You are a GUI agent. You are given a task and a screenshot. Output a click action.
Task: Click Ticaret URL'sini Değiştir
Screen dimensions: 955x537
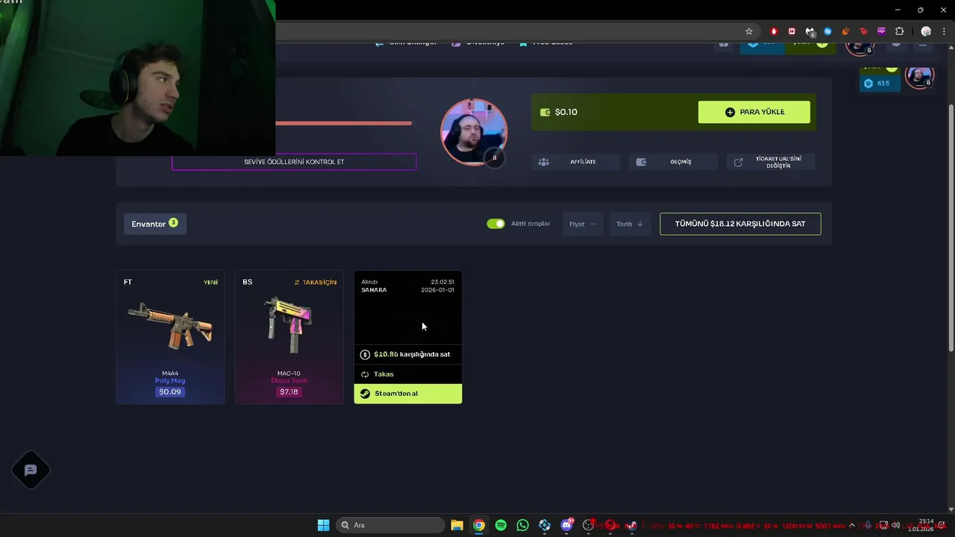(771, 162)
